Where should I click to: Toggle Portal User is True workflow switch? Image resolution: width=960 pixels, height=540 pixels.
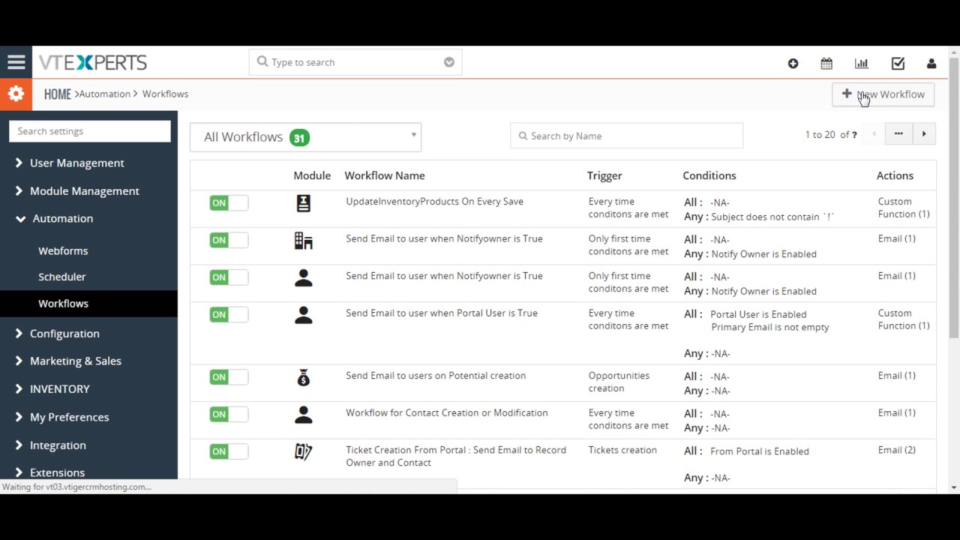tap(229, 315)
